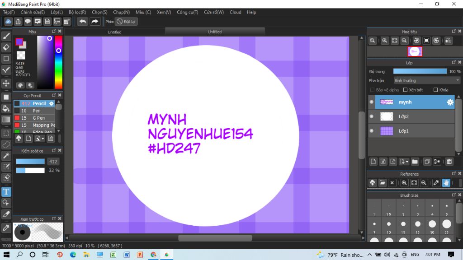
Task: Create a new layer in Layer panel
Action: 373,162
